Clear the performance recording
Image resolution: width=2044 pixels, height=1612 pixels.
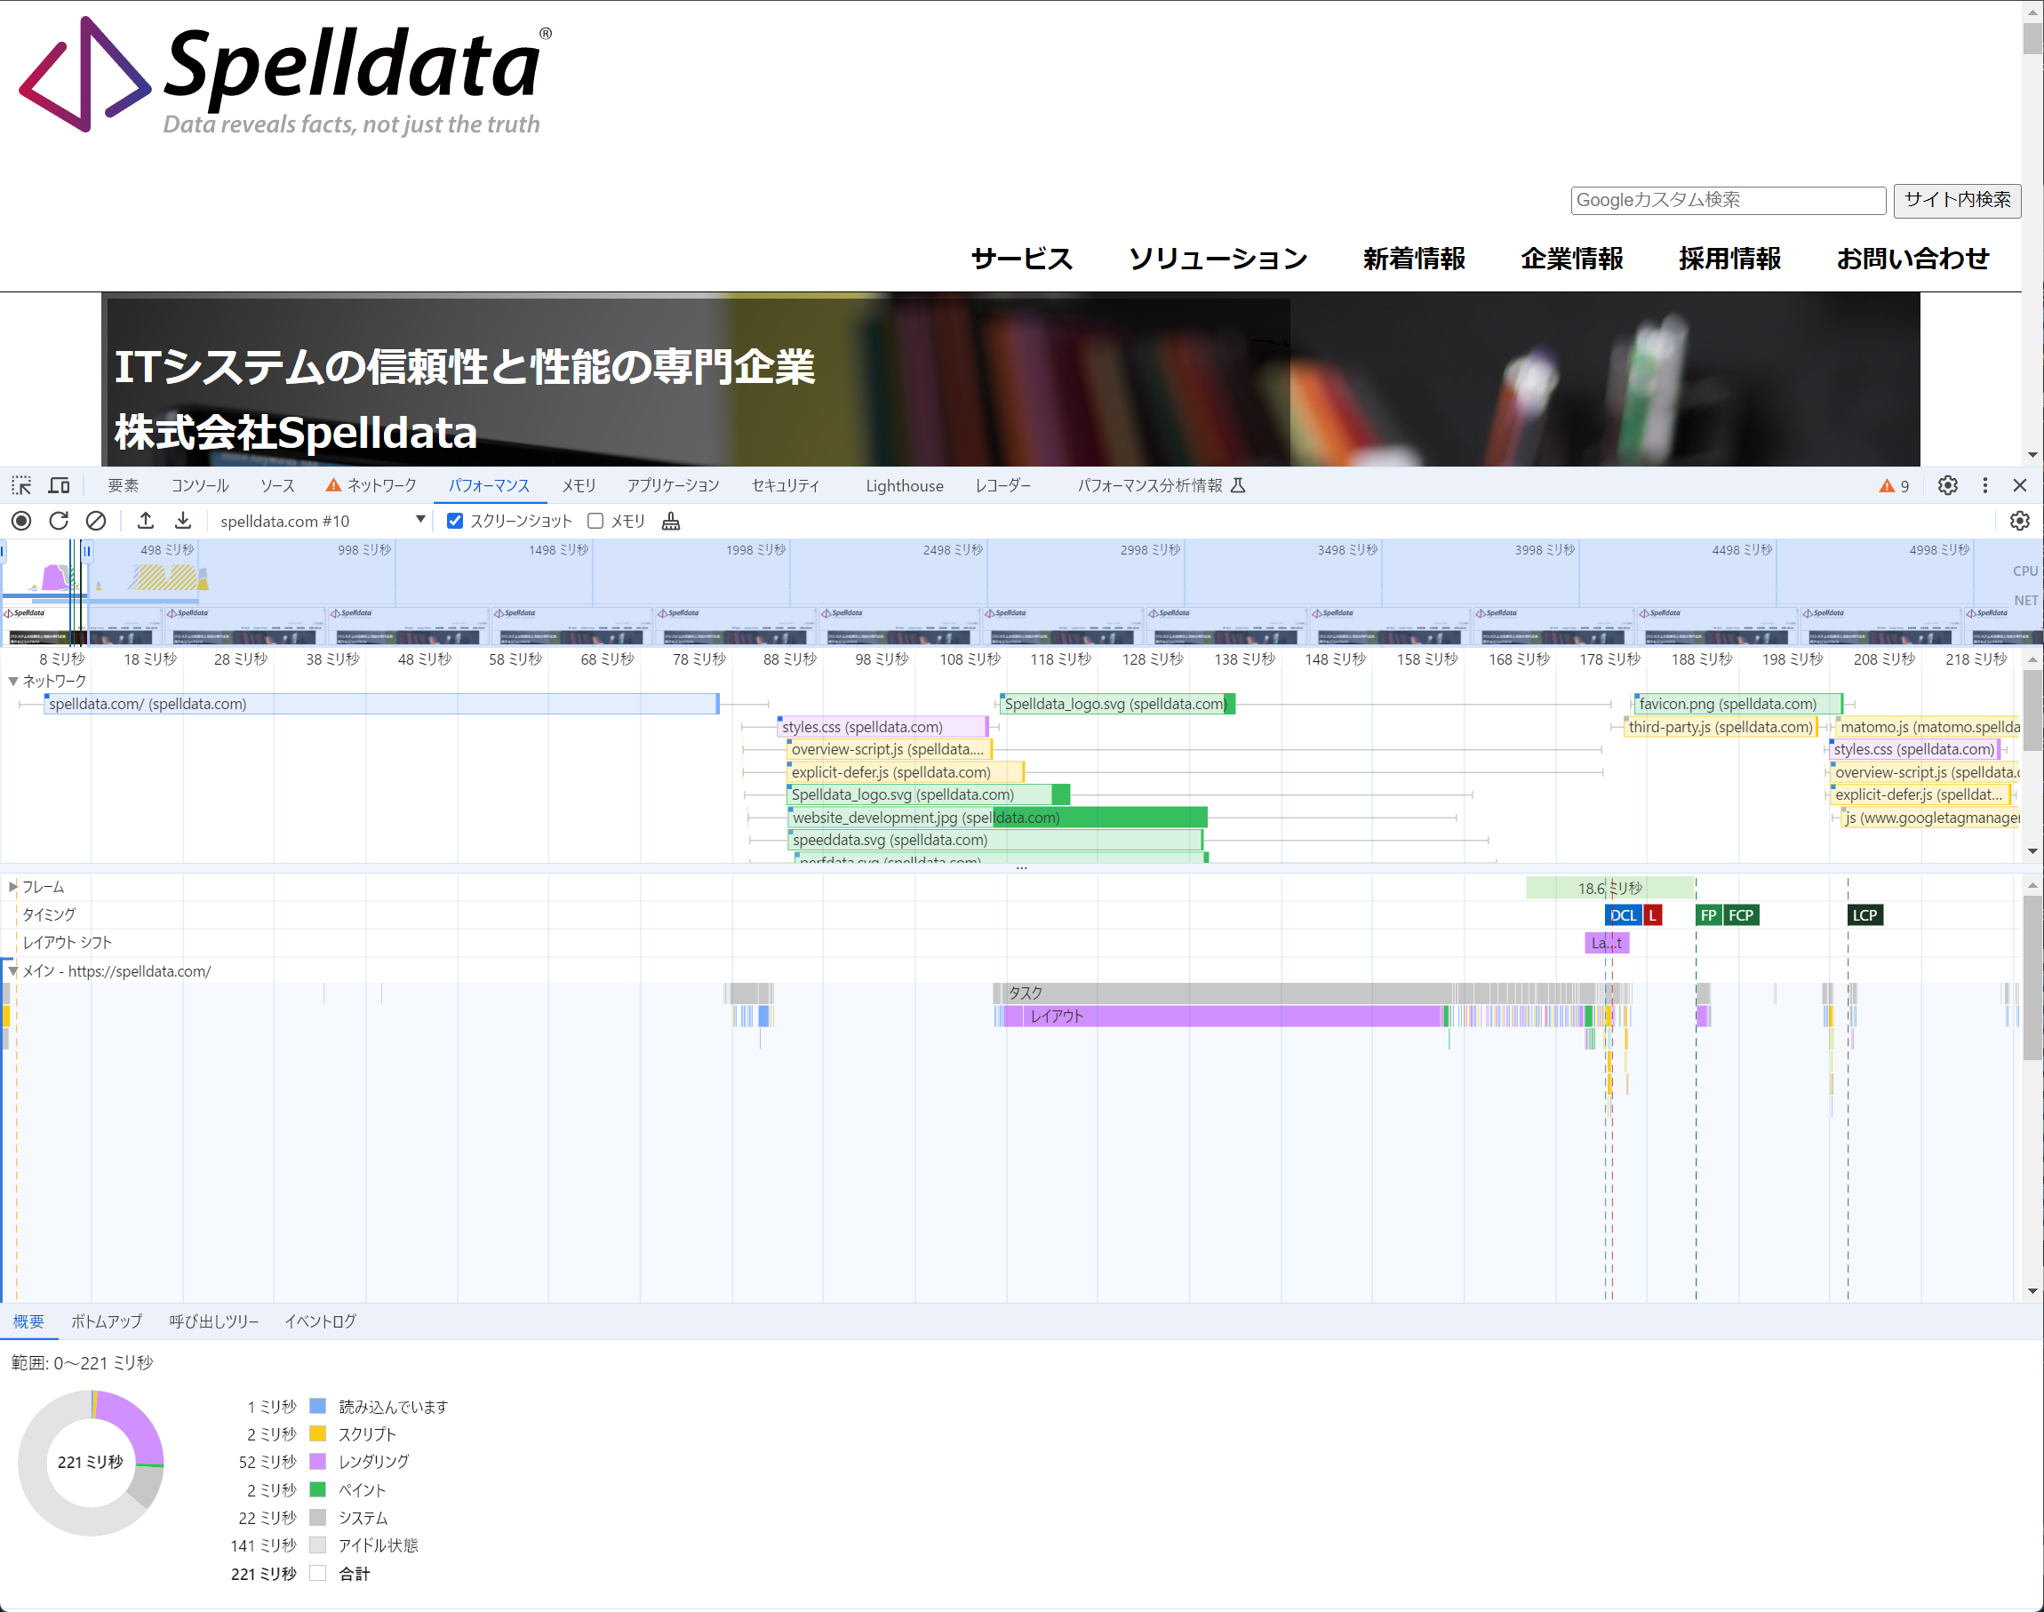point(95,521)
